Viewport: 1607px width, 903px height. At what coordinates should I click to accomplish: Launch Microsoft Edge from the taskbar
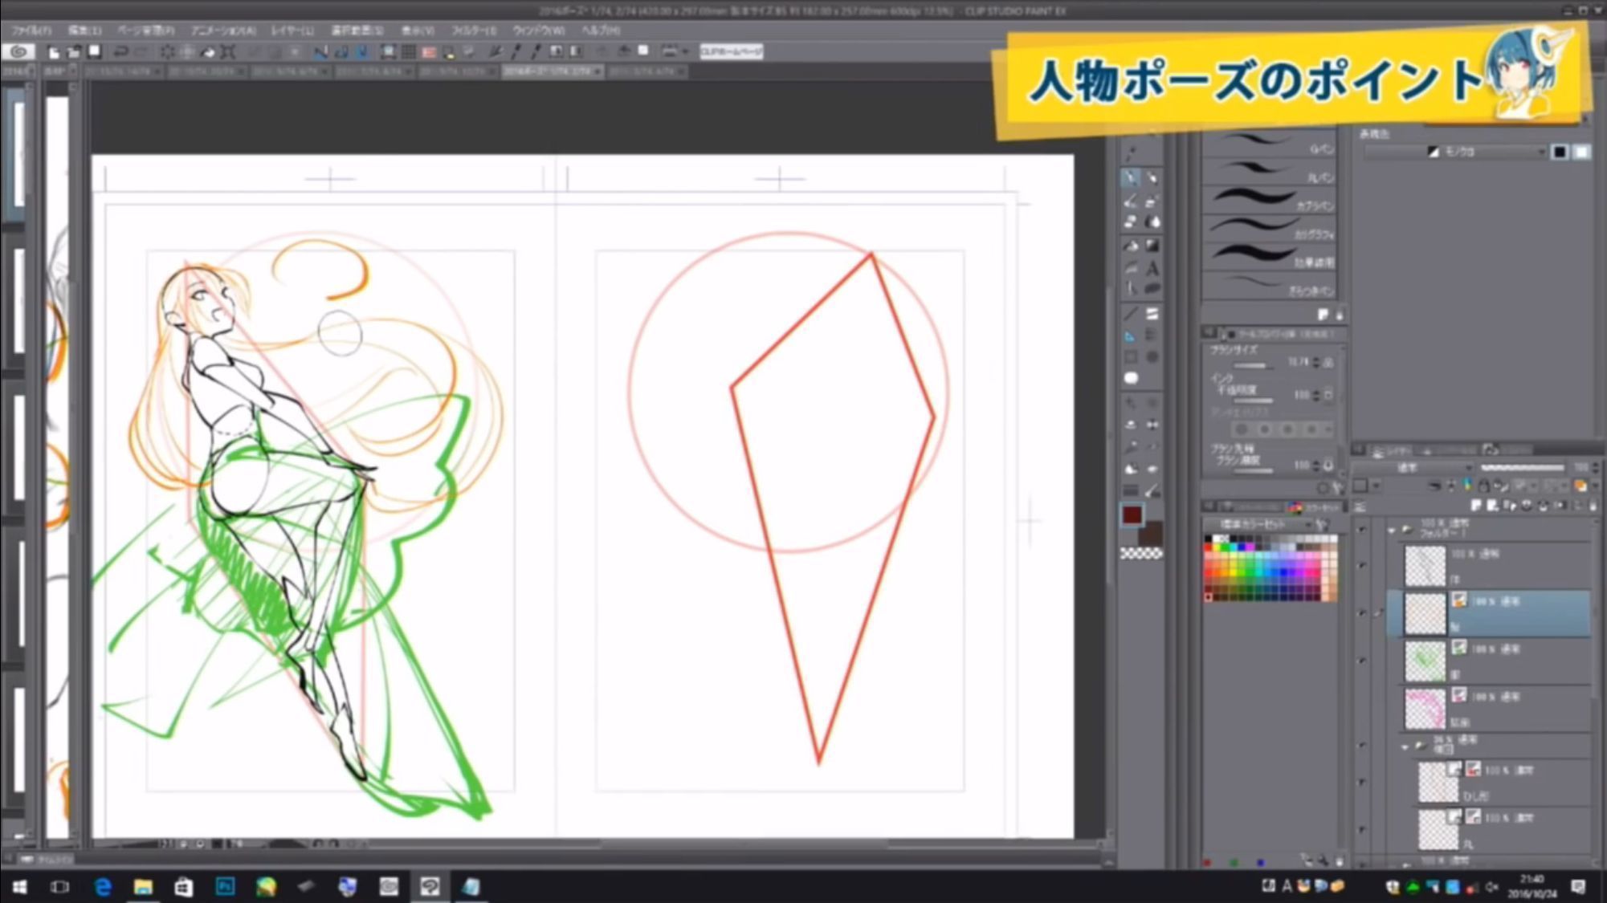click(103, 886)
